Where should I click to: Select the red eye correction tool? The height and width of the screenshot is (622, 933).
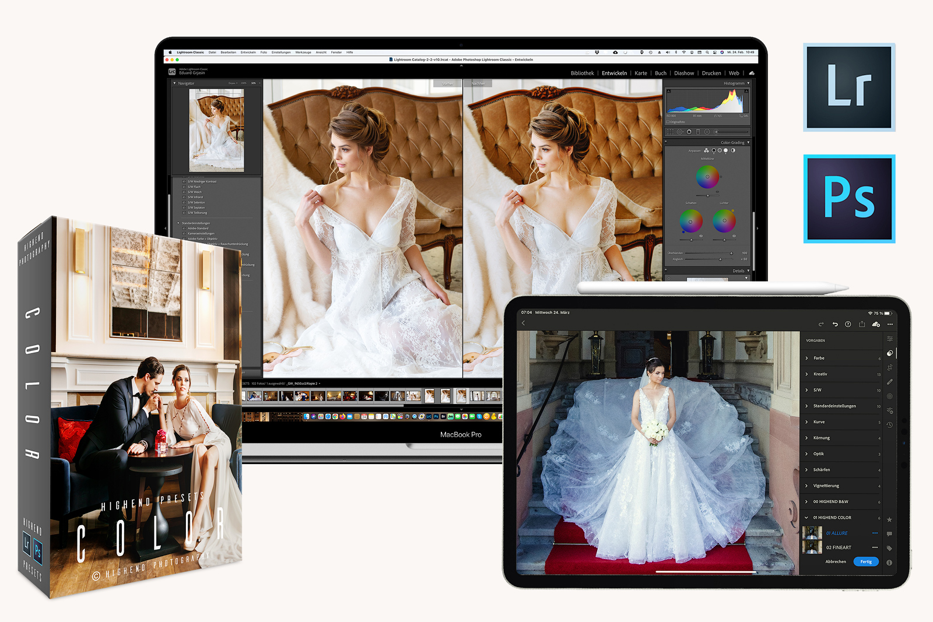[x=689, y=132]
